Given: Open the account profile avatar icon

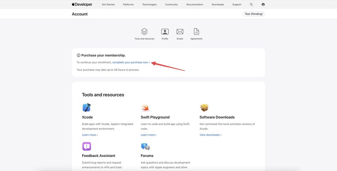Looking at the screenshot, I should (x=263, y=4).
